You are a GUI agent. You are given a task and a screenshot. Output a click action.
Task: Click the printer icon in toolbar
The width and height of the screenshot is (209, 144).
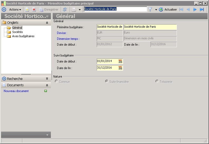point(74,9)
